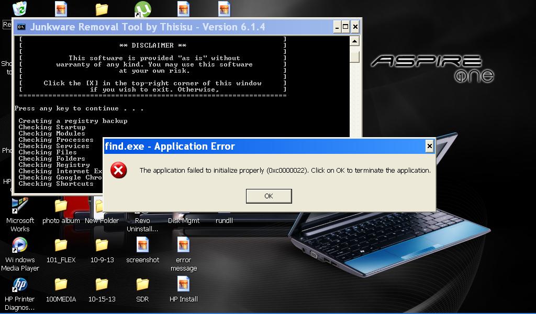The image size is (536, 314).
Task: Click the DISCLAIMER heading in console
Action: pos(153,46)
